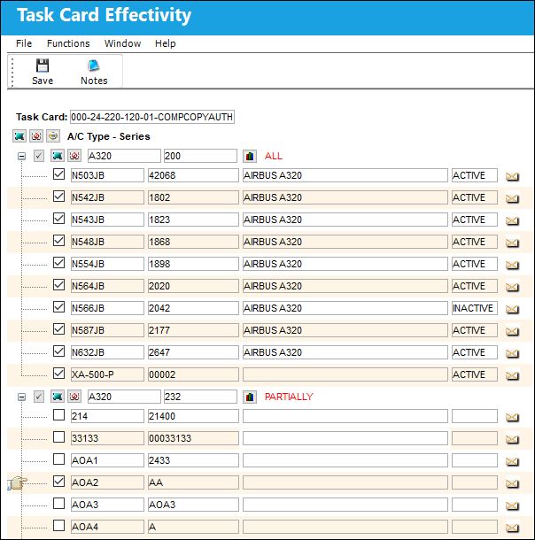Screen dimensions: 535x540
Task: Click the series field showing 232
Action: [200, 397]
